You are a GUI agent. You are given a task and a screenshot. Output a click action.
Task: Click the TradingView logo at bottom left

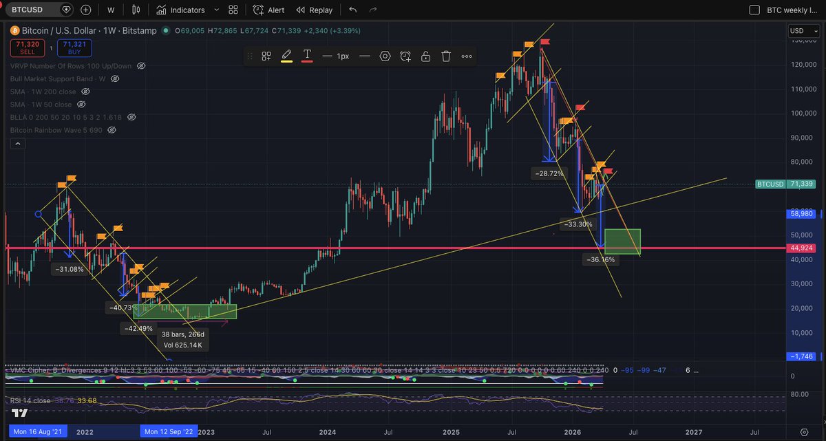coord(19,413)
